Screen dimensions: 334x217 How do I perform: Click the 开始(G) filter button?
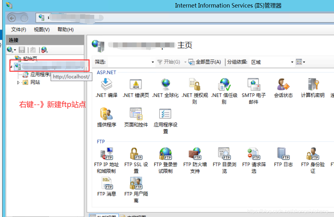coord(169,62)
